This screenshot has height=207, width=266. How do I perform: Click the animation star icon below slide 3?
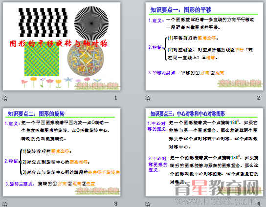point(5,204)
